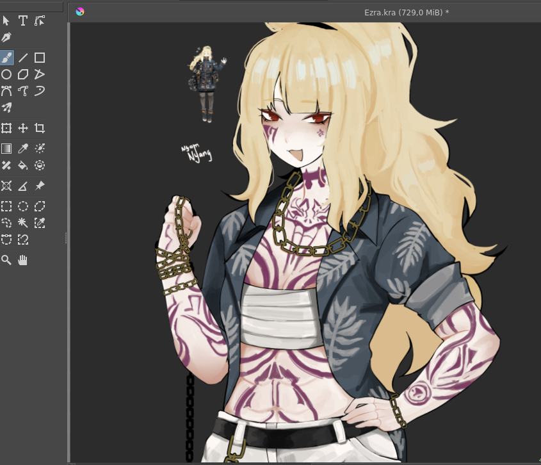Image resolution: width=541 pixels, height=465 pixels.
Task: Select the Transform tool
Action: 6,128
